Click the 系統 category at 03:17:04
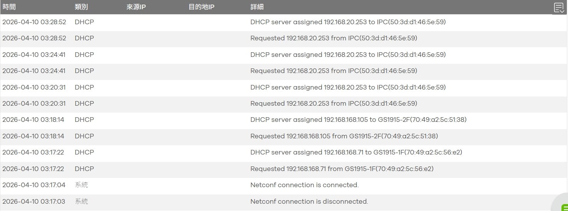Image resolution: width=568 pixels, height=211 pixels. pos(81,185)
